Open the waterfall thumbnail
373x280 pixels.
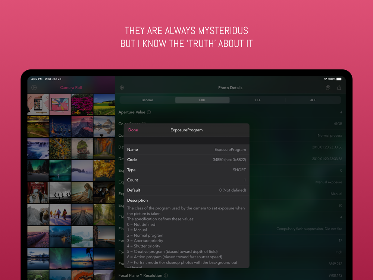click(x=38, y=148)
